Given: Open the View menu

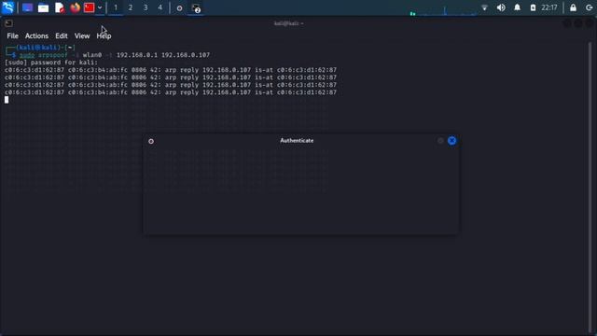Looking at the screenshot, I should coord(82,35).
